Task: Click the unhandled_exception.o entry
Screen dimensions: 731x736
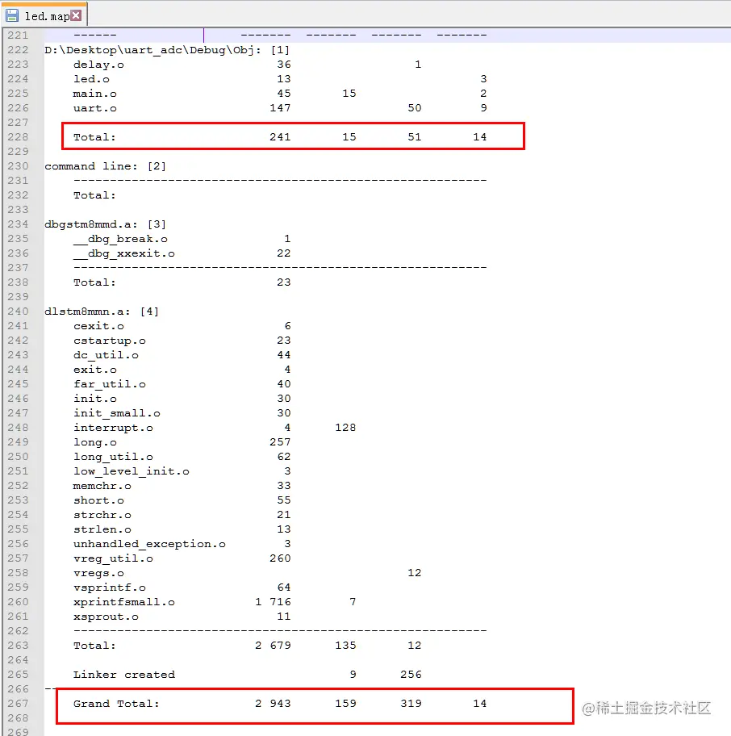Action: click(150, 544)
